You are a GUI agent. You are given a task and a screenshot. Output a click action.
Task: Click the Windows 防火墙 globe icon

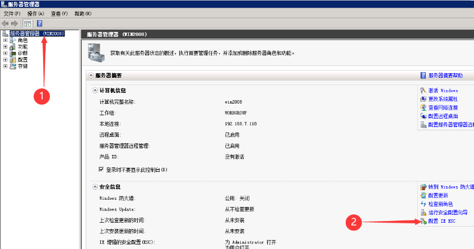click(x=423, y=187)
